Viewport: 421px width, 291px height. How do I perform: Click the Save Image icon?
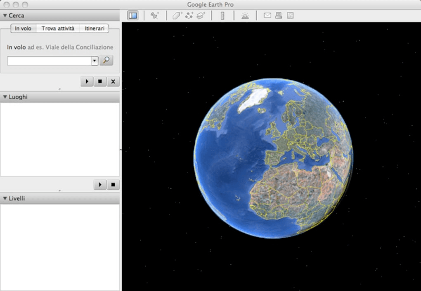(291, 15)
